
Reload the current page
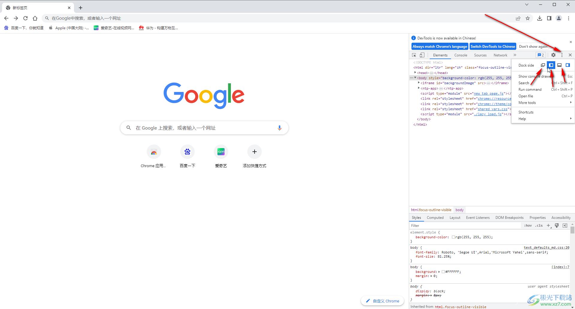click(25, 18)
